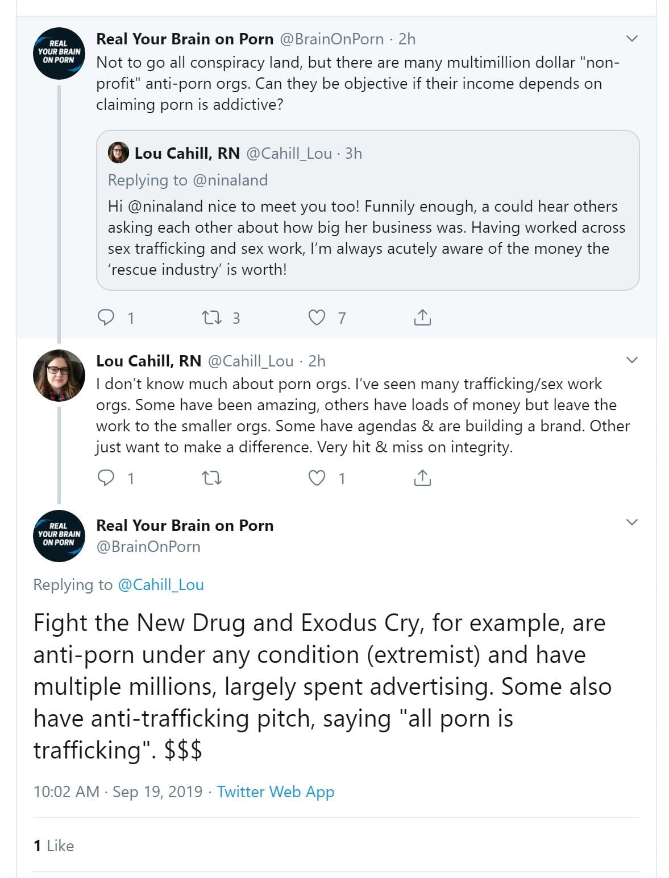Reply to the first Brain on Porn tweet

click(x=106, y=317)
